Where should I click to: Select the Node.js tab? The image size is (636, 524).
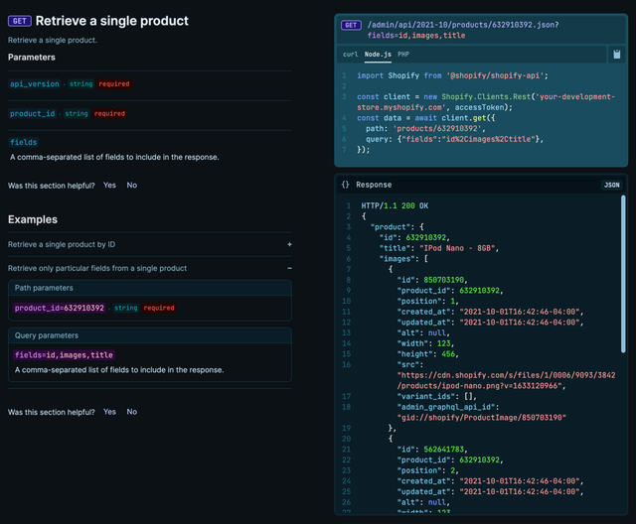[x=378, y=55]
